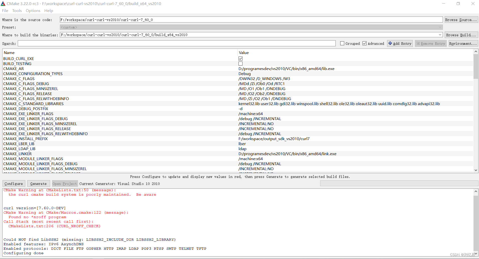Click the Search input field
The image size is (479, 259).
tap(177, 44)
